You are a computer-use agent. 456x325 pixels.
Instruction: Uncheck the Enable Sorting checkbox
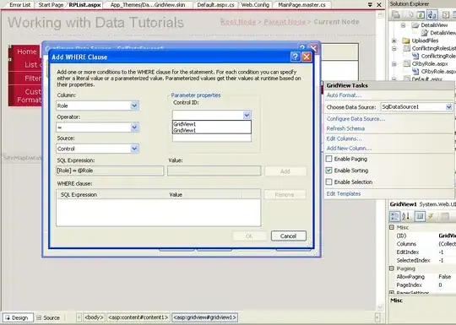click(329, 171)
